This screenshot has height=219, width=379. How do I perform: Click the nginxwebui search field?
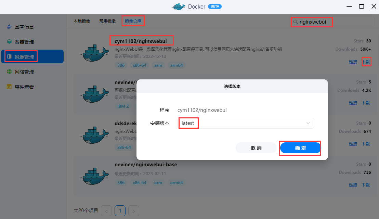tap(332, 22)
